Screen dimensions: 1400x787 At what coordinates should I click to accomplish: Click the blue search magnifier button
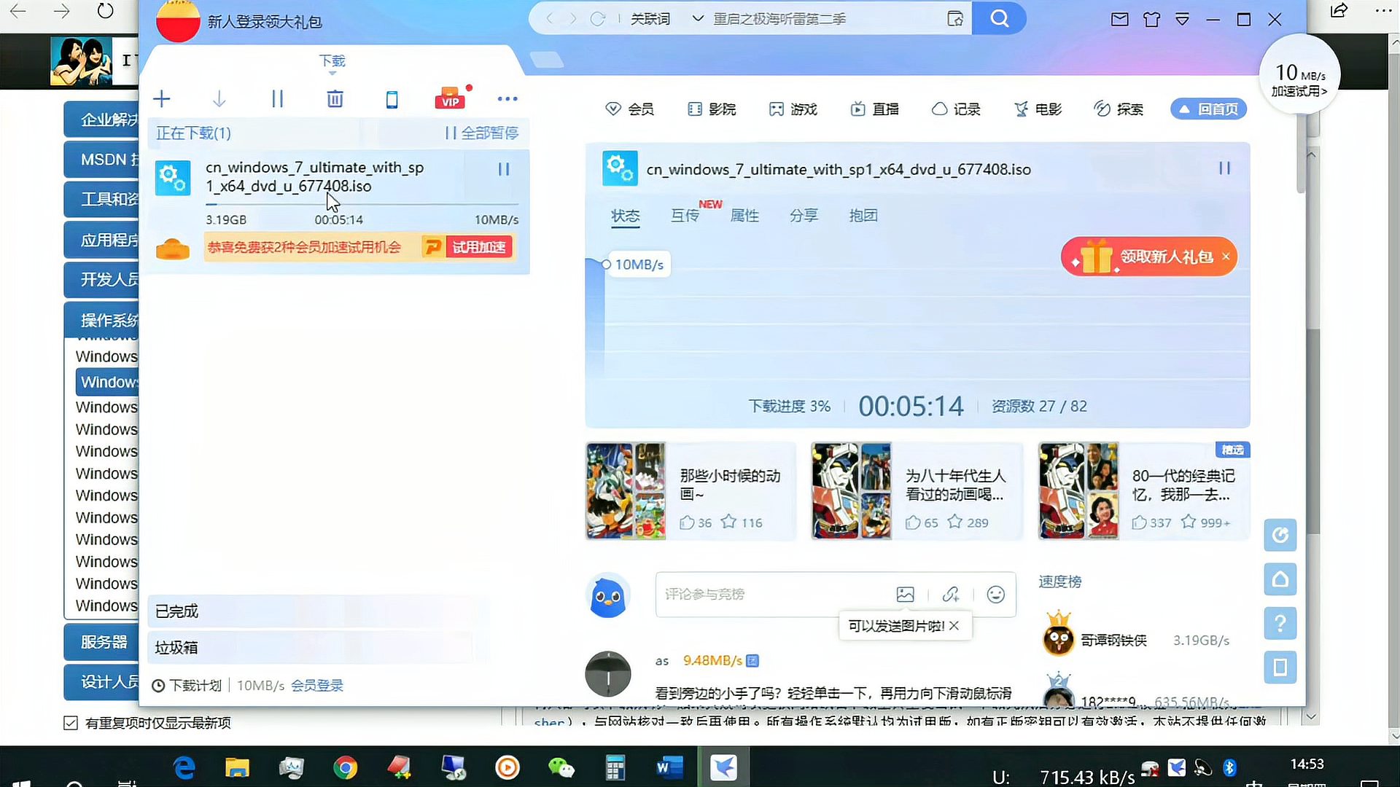click(1000, 19)
